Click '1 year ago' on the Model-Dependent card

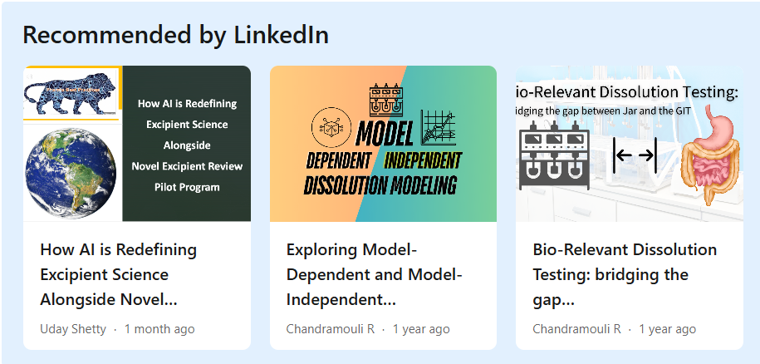coord(421,329)
